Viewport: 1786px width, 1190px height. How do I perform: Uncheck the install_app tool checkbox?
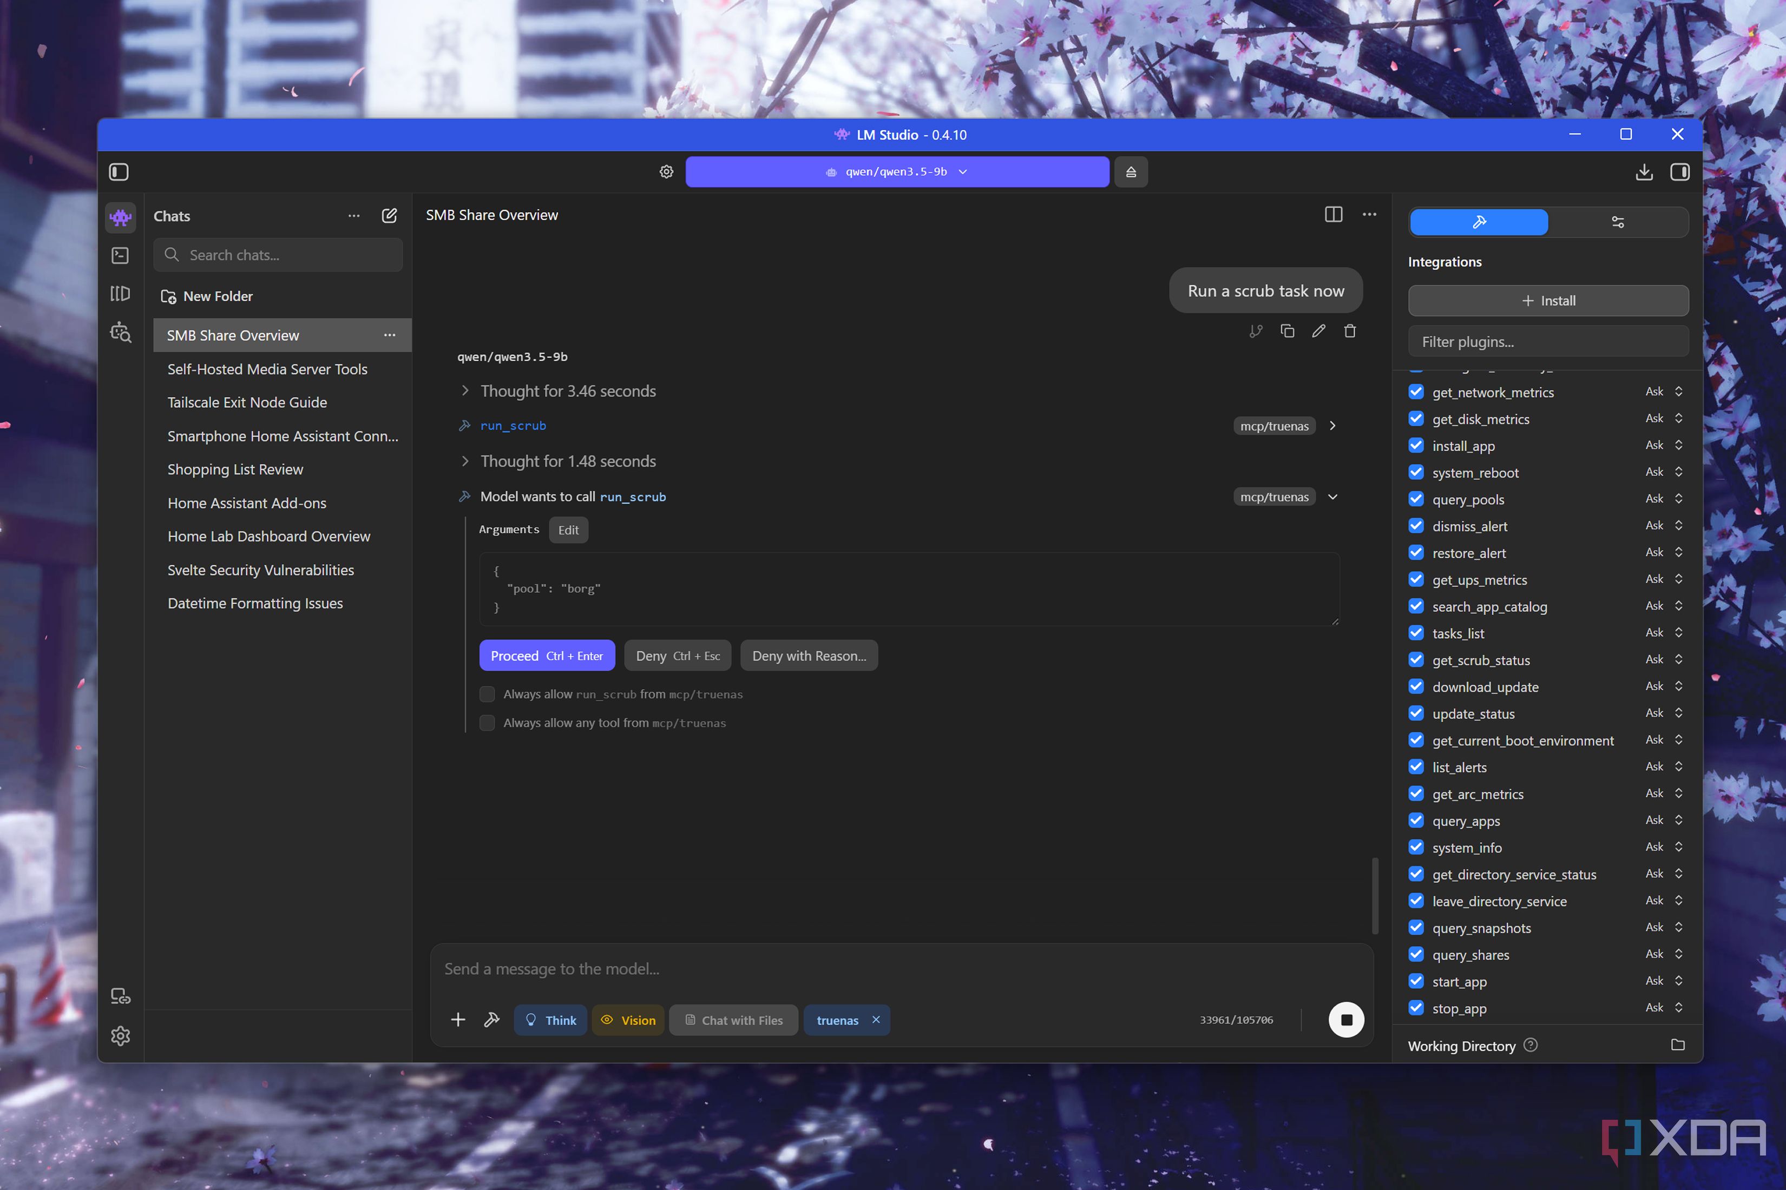click(1416, 446)
